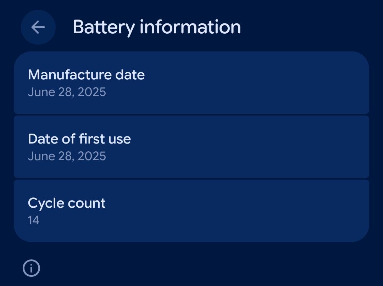Go back using the left arrow icon

coord(38,27)
